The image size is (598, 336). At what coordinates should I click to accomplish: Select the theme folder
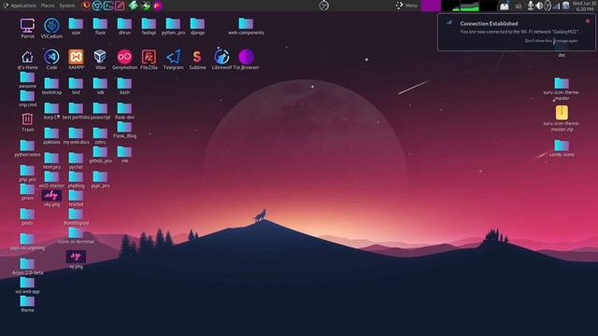[x=27, y=304]
